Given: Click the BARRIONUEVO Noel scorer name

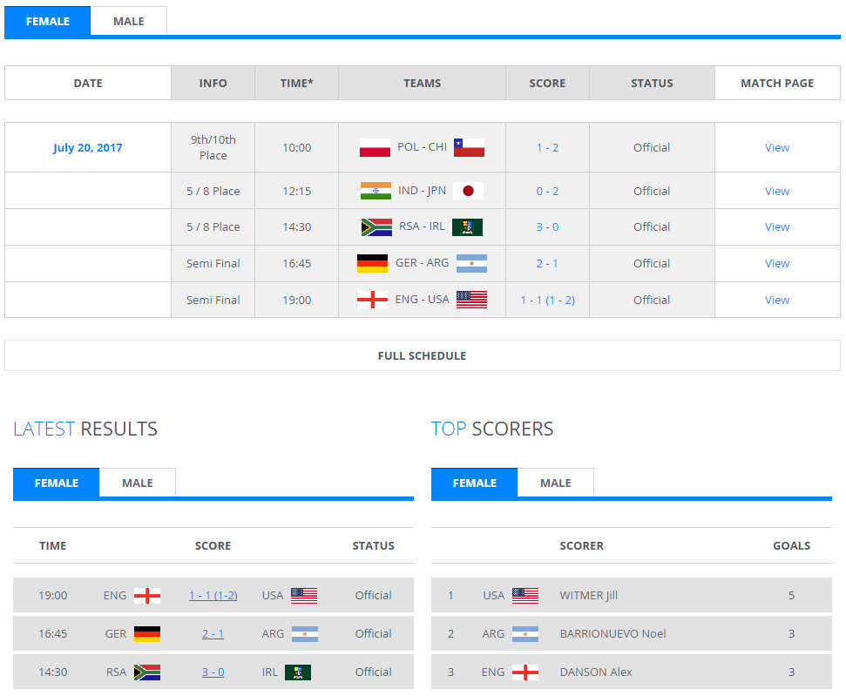Looking at the screenshot, I should pyautogui.click(x=613, y=634).
